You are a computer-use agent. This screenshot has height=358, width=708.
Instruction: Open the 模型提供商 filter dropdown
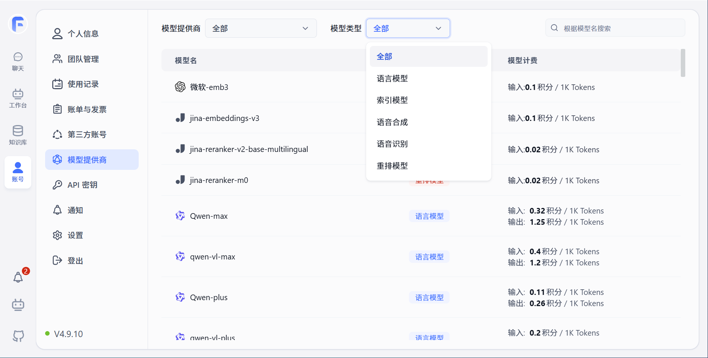(x=261, y=28)
